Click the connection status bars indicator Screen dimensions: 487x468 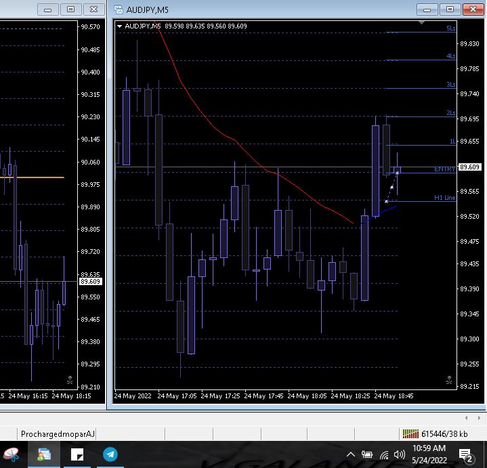pyautogui.click(x=410, y=433)
